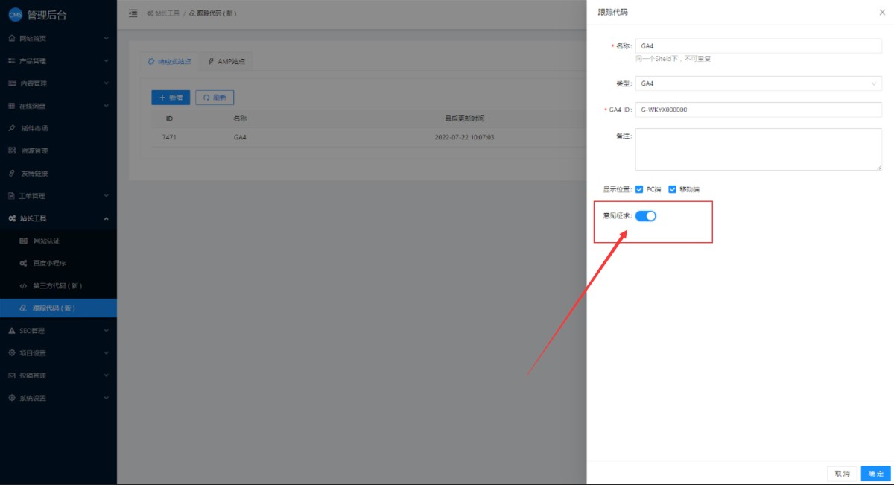Viewport: 894px width, 485px height.
Task: Click the 百度小程序 gears icon
Action: [24, 263]
